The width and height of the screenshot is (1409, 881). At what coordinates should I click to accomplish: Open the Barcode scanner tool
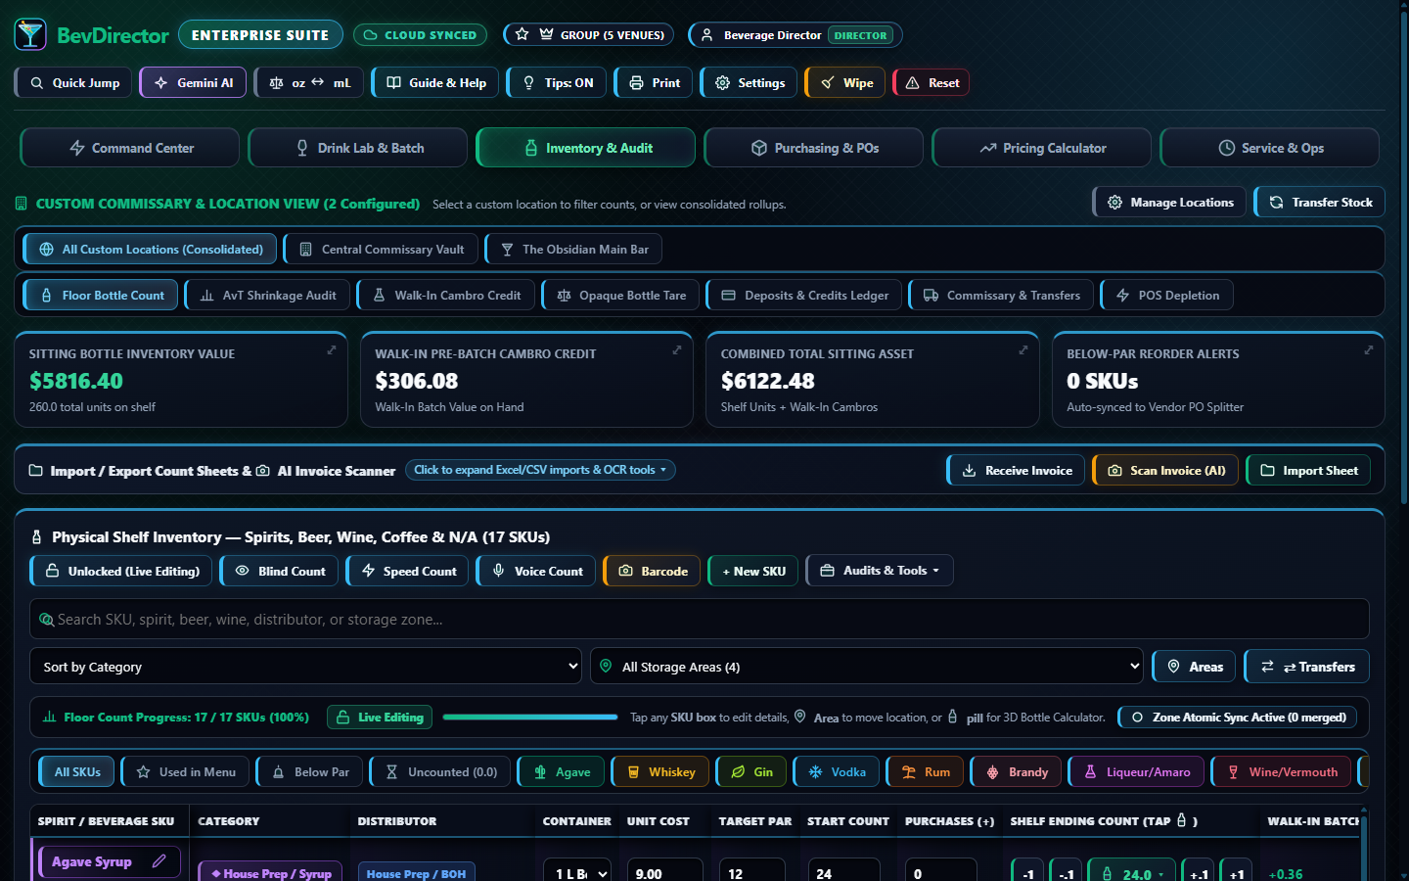click(652, 571)
